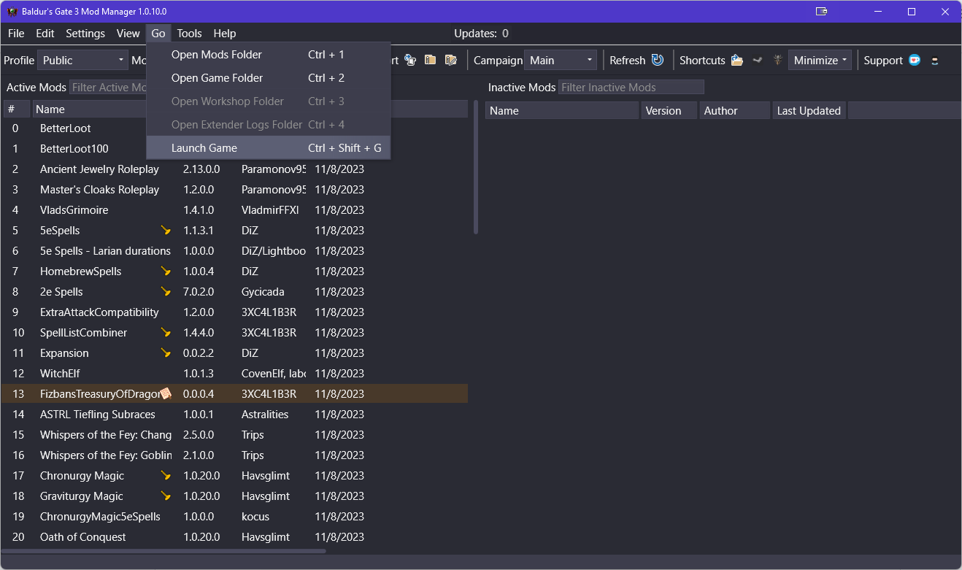
Task: Click the zipped folder export icon
Action: [x=431, y=61]
